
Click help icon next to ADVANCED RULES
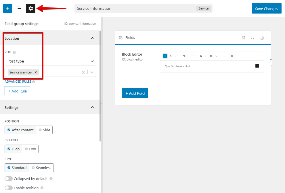pos(34,82)
